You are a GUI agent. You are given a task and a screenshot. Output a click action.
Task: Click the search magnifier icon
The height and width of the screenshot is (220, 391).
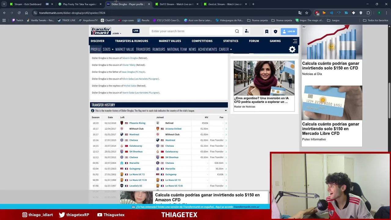[x=237, y=31]
